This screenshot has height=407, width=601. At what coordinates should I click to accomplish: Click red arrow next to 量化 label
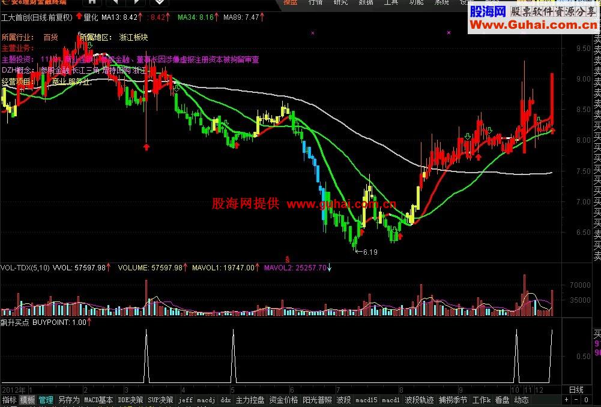pyautogui.click(x=79, y=16)
